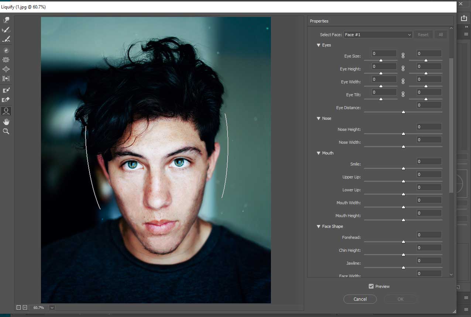Click the Reset button for Face #1
The width and height of the screenshot is (471, 317).
(x=423, y=34)
